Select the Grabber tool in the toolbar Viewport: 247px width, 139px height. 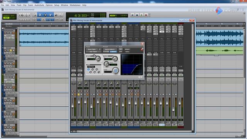tap(51, 15)
